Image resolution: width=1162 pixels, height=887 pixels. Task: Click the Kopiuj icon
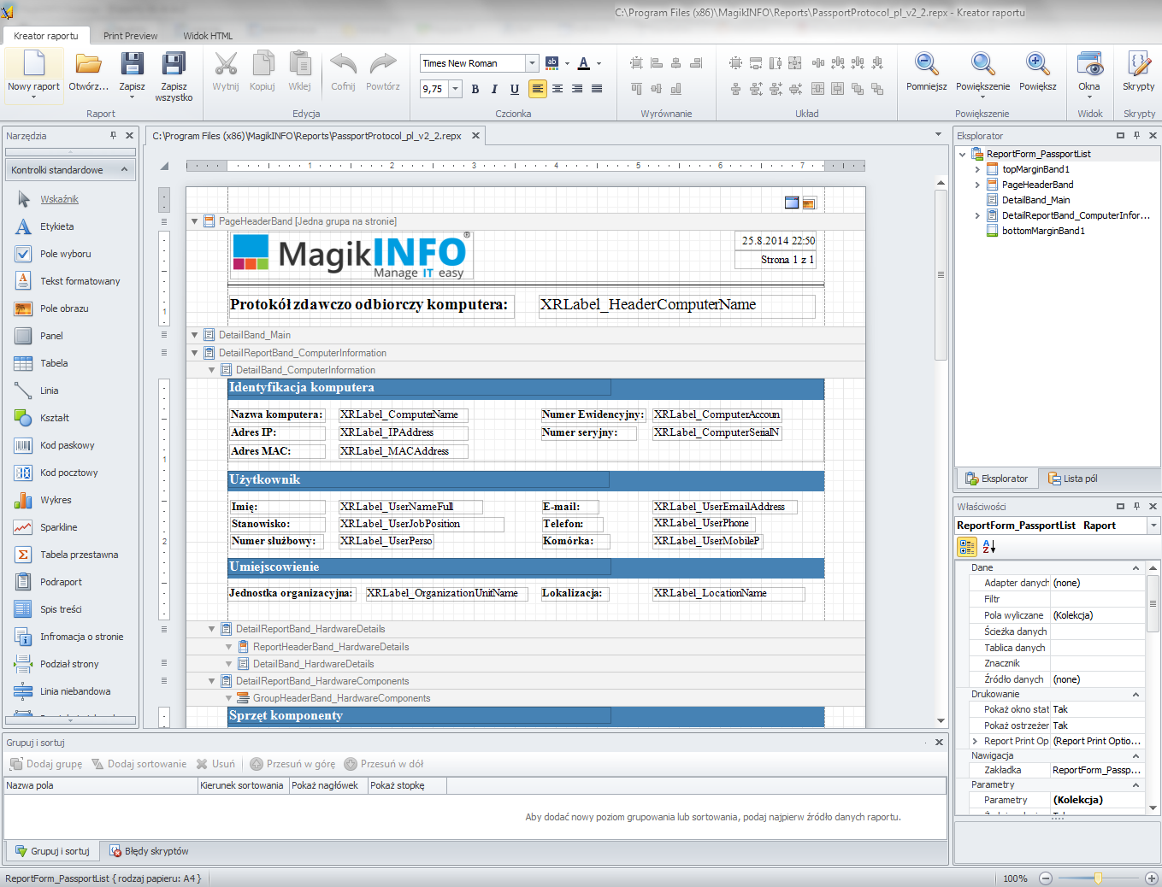262,64
